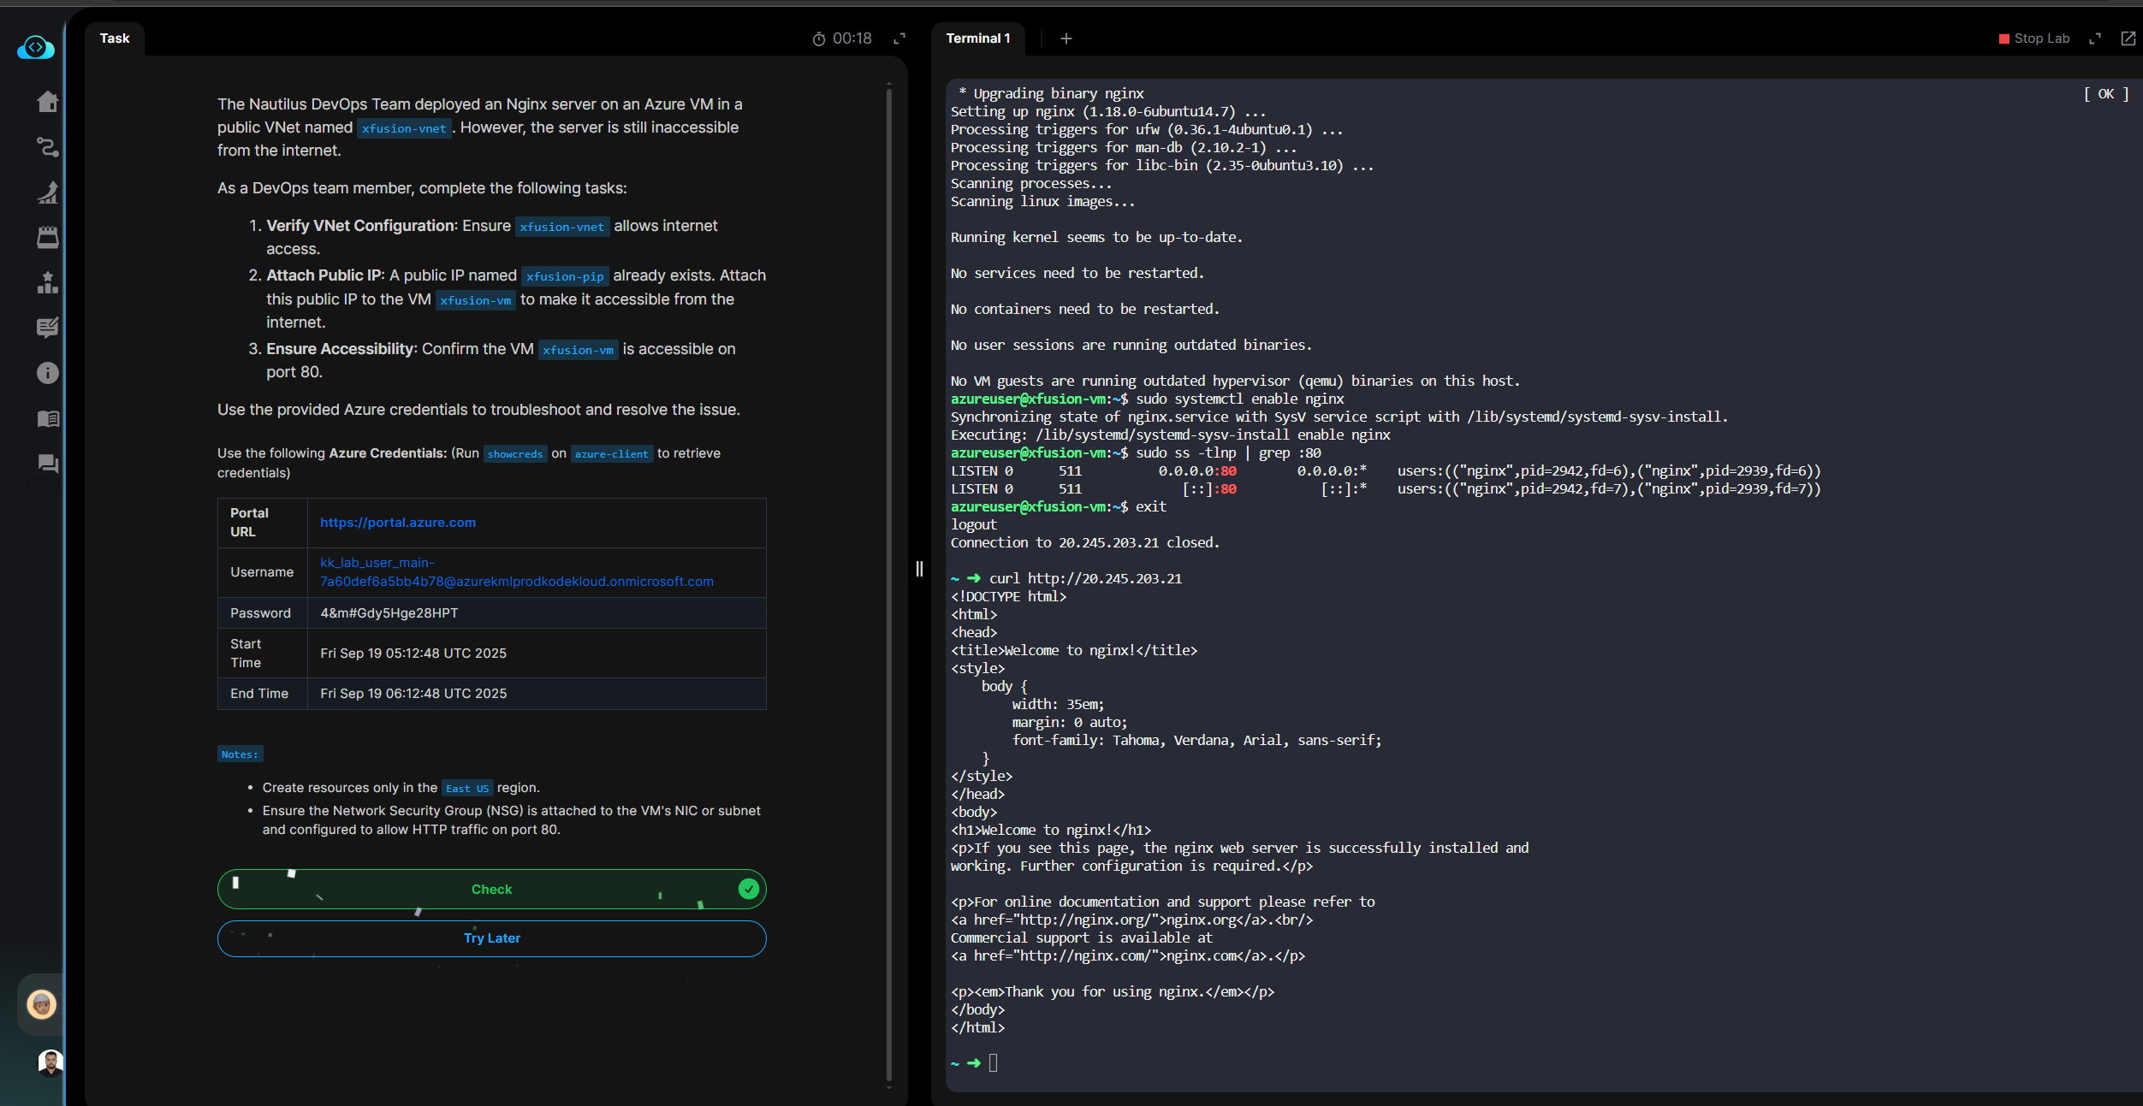
Task: Click the Check button
Action: click(492, 890)
